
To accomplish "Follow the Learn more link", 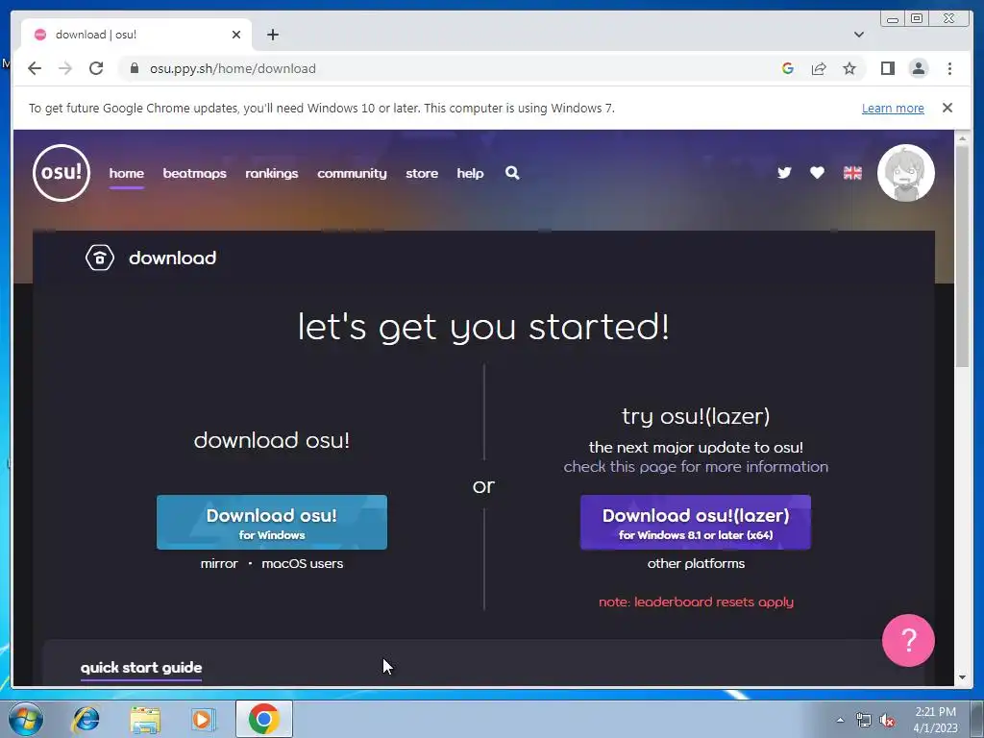I will tap(893, 108).
